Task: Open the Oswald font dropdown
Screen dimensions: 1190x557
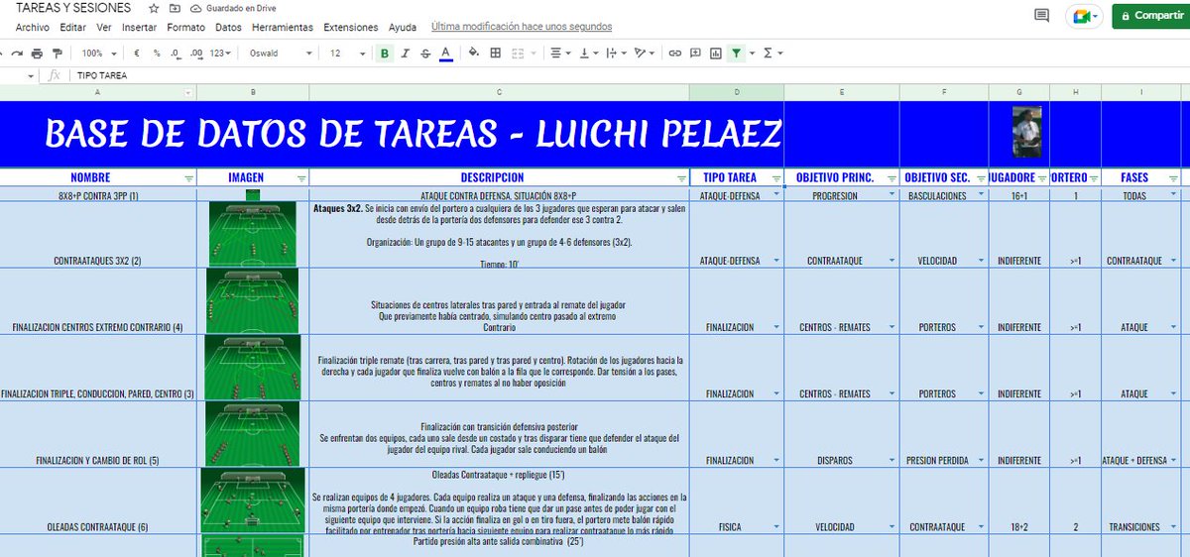Action: click(281, 53)
